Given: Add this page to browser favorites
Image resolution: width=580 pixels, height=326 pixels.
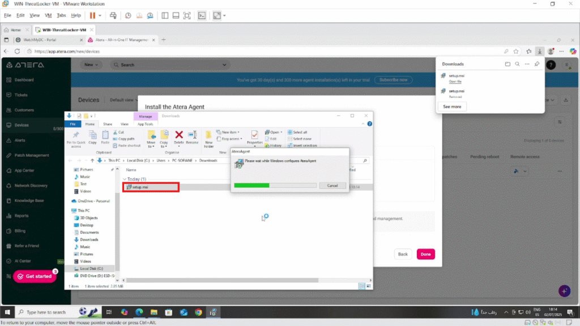Looking at the screenshot, I should [516, 52].
